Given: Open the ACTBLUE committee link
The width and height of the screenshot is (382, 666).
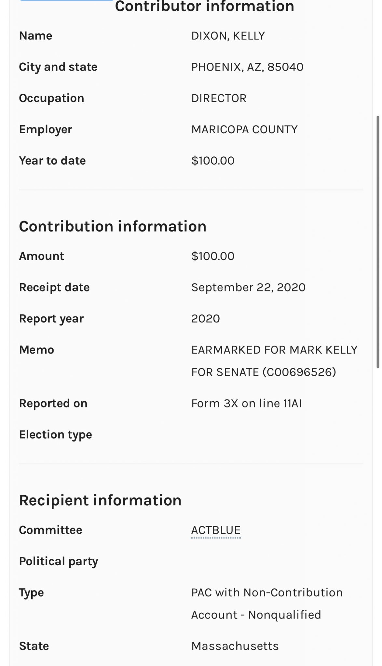Looking at the screenshot, I should tap(216, 530).
